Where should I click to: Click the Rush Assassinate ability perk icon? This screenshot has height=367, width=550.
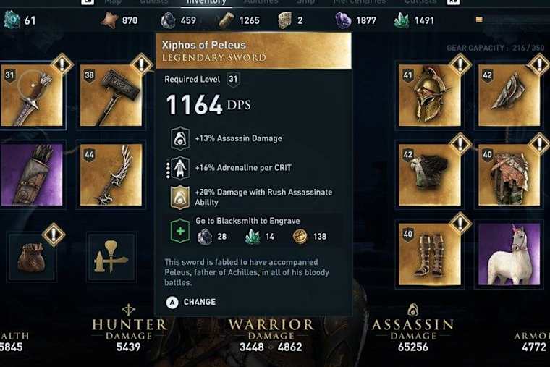(180, 197)
